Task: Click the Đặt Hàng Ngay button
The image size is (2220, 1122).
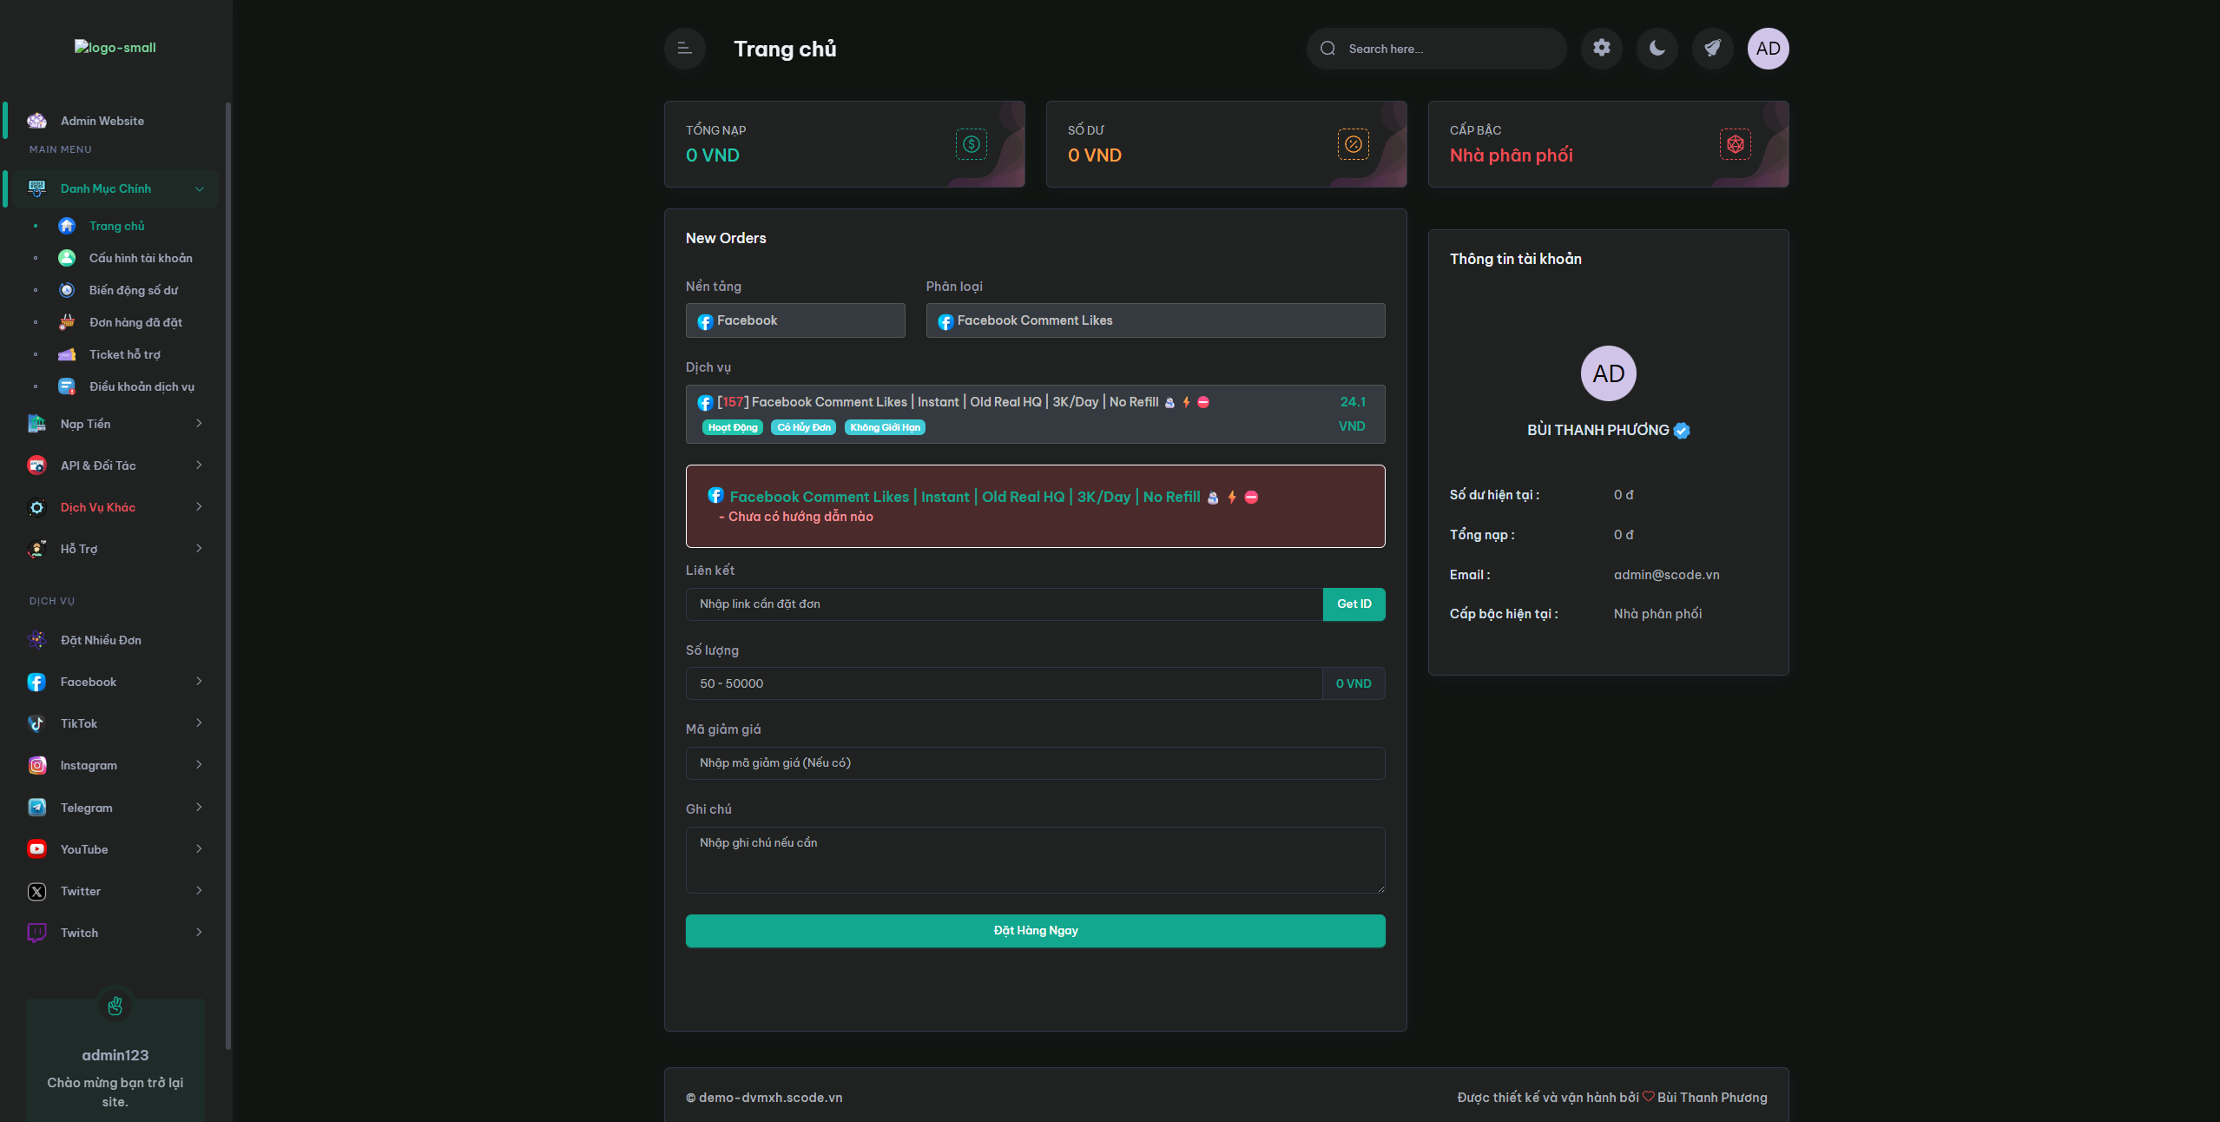Action: pyautogui.click(x=1034, y=930)
